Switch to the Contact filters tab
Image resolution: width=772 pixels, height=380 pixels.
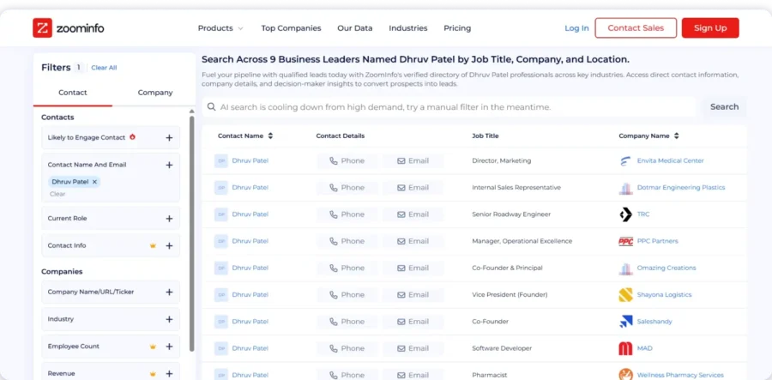[x=73, y=93]
